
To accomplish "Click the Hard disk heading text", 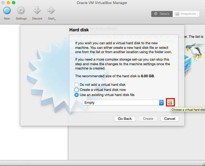I will (x=79, y=30).
